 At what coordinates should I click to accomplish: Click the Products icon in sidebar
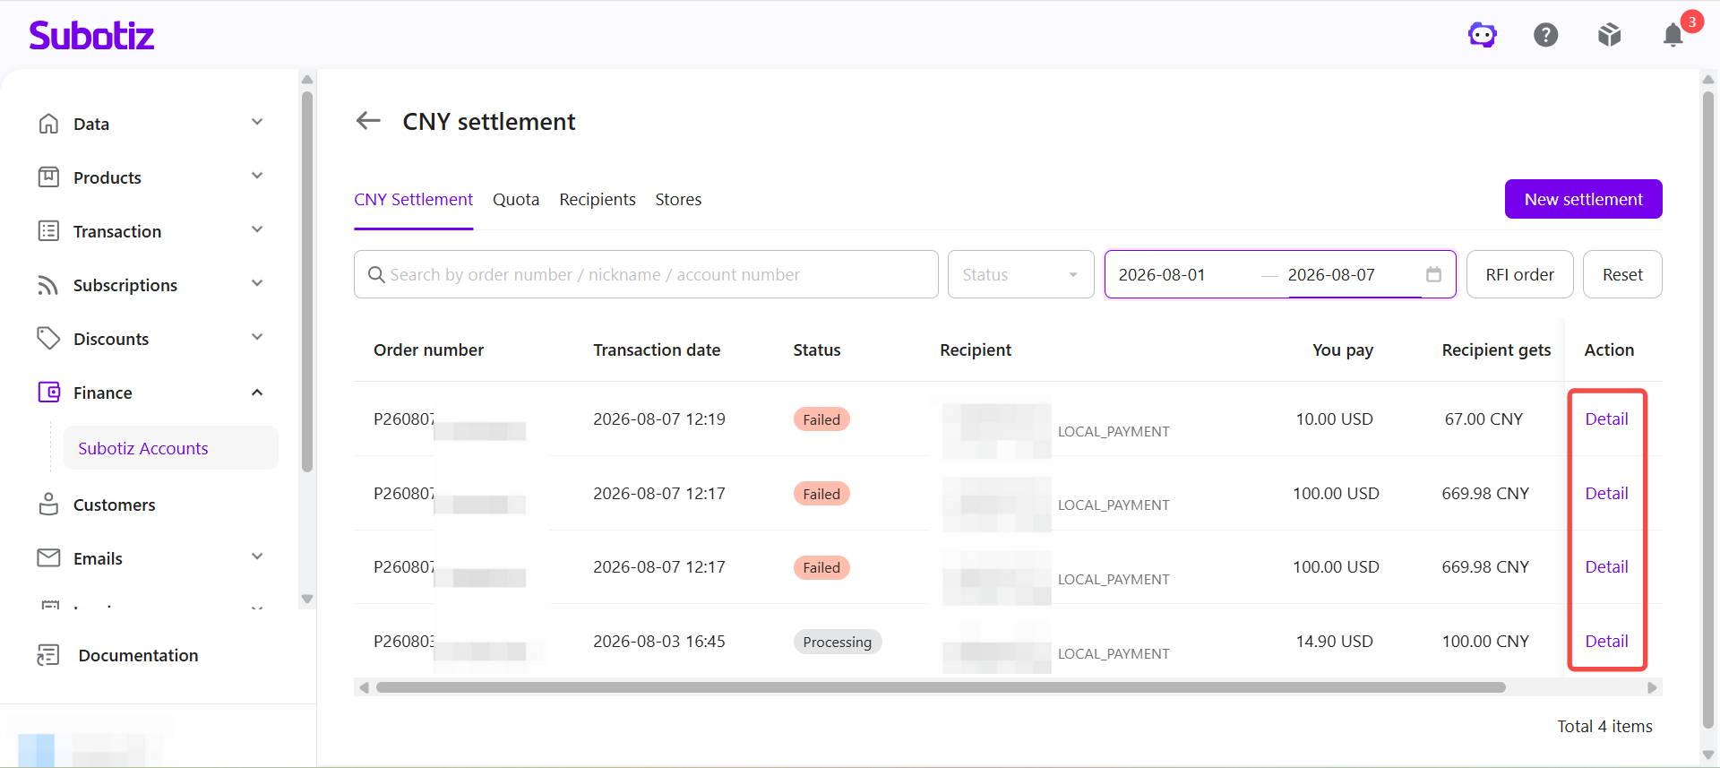(48, 177)
